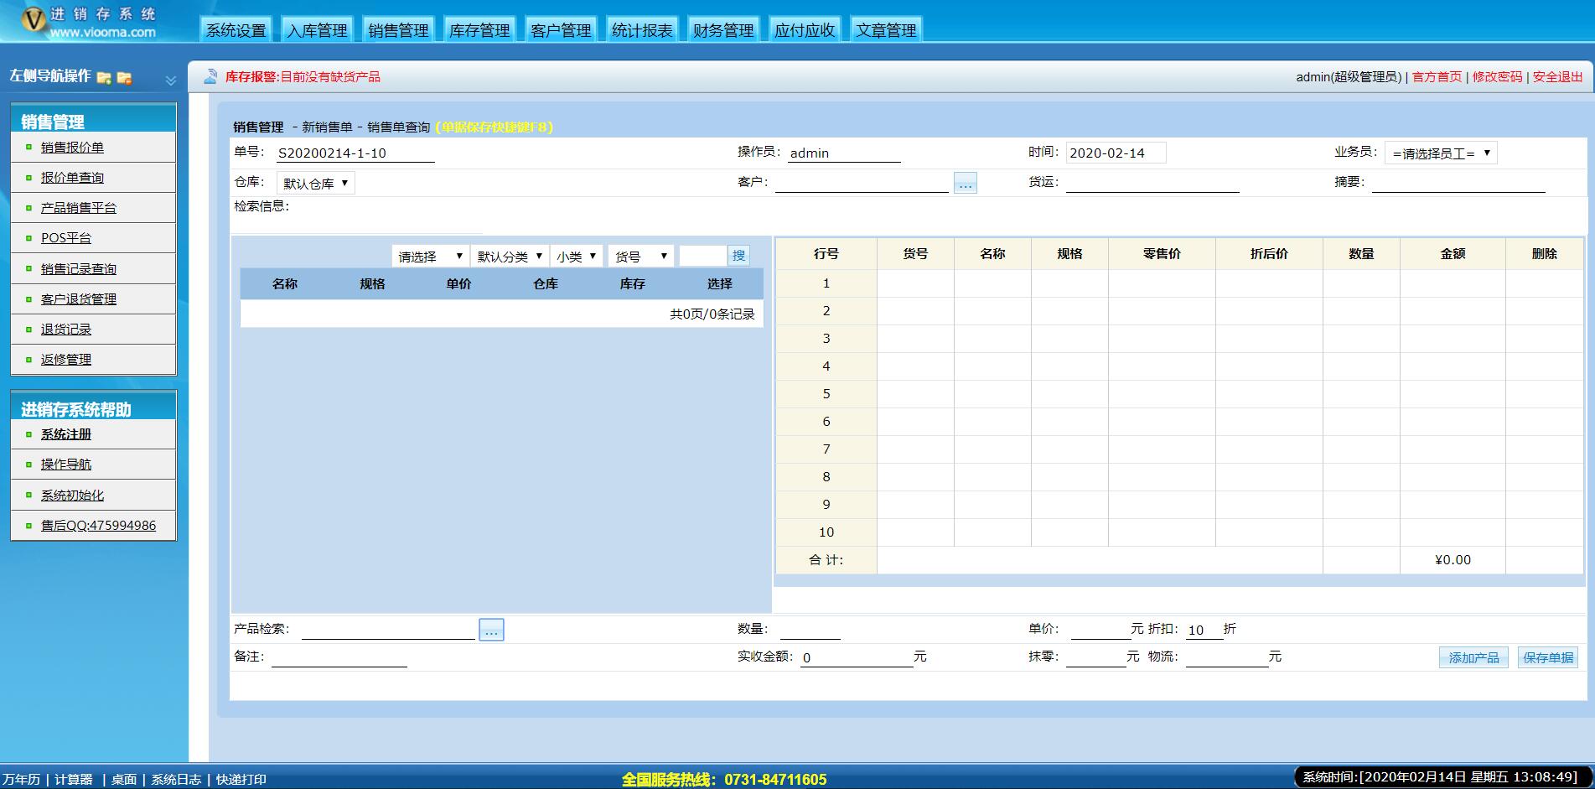This screenshot has height=789, width=1595.
Task: Click the 搜 search button
Action: (738, 256)
